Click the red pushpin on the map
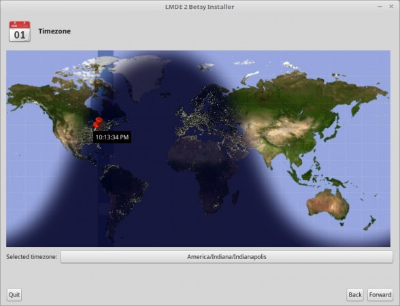 (97, 123)
